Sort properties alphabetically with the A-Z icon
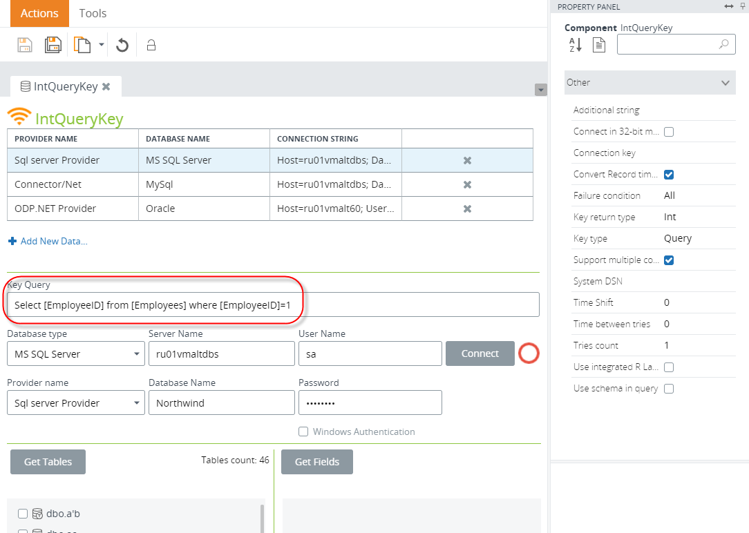The height and width of the screenshot is (533, 749). [x=576, y=45]
